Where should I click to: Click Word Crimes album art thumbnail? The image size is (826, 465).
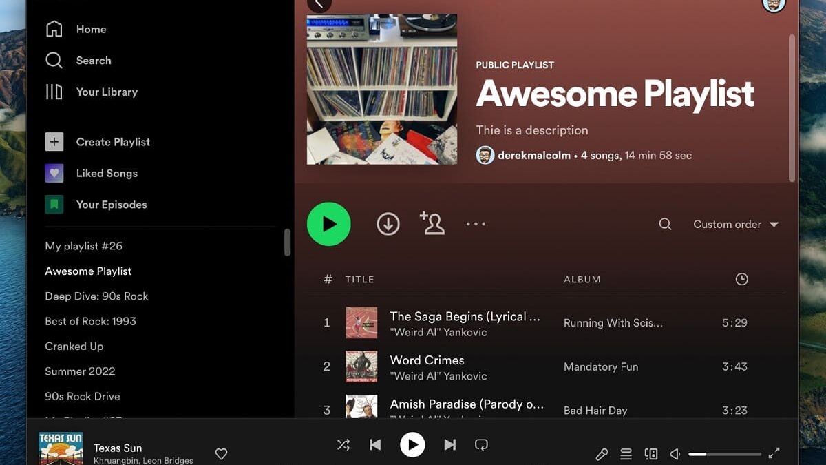361,366
